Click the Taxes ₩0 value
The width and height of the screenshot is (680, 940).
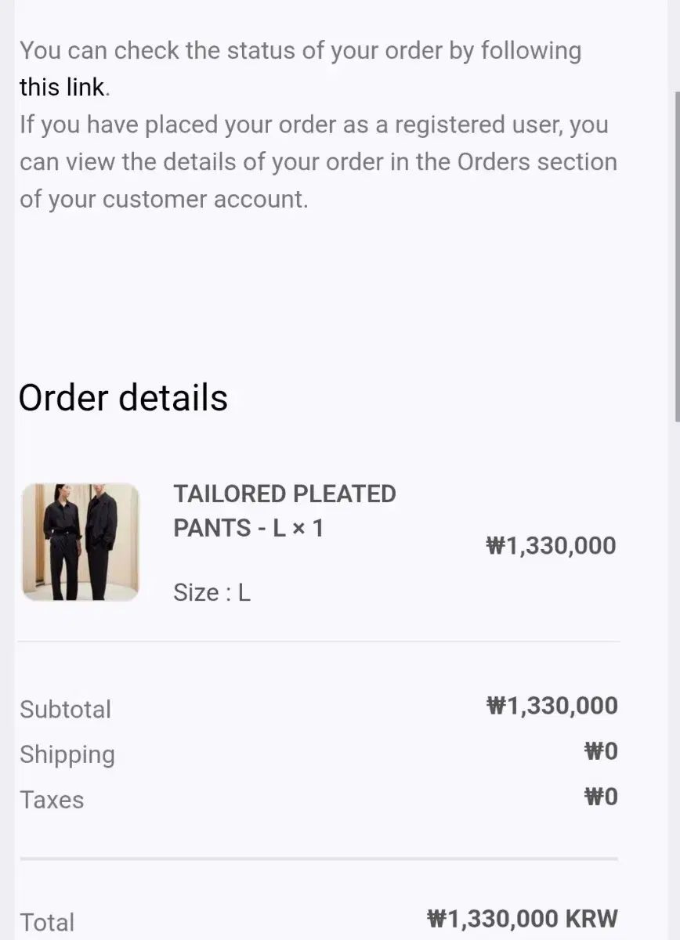(x=601, y=797)
